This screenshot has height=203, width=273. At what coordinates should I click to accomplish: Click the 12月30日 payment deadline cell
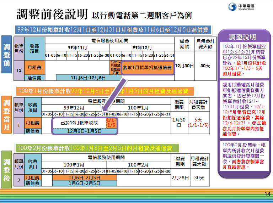(x=184, y=66)
